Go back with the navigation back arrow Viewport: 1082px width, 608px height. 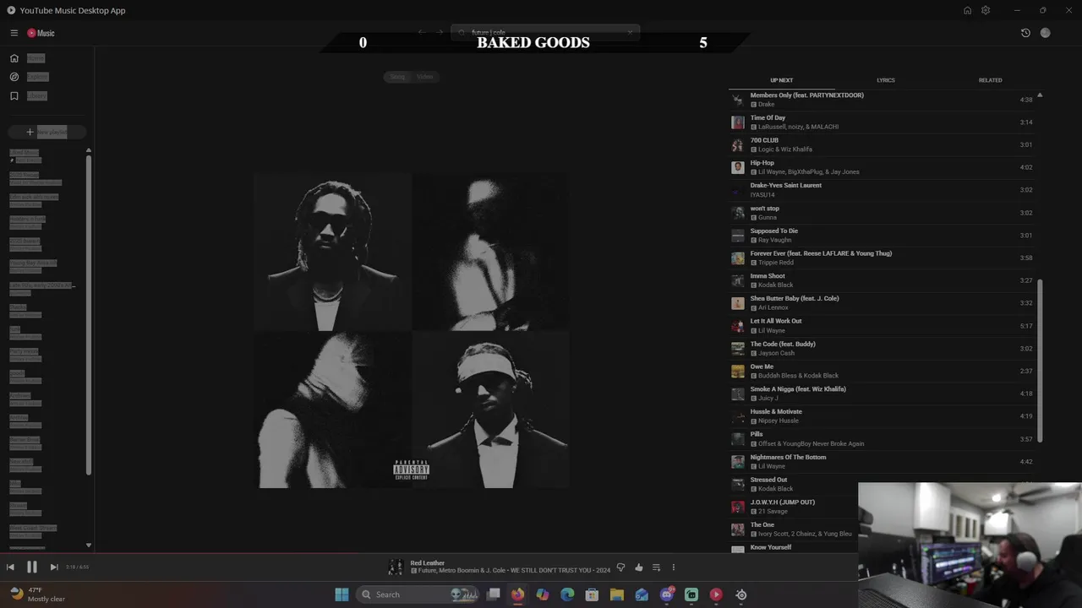[x=422, y=32]
